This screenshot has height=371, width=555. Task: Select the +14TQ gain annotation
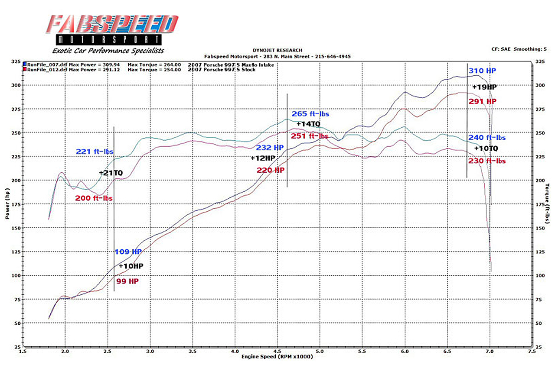(x=308, y=124)
